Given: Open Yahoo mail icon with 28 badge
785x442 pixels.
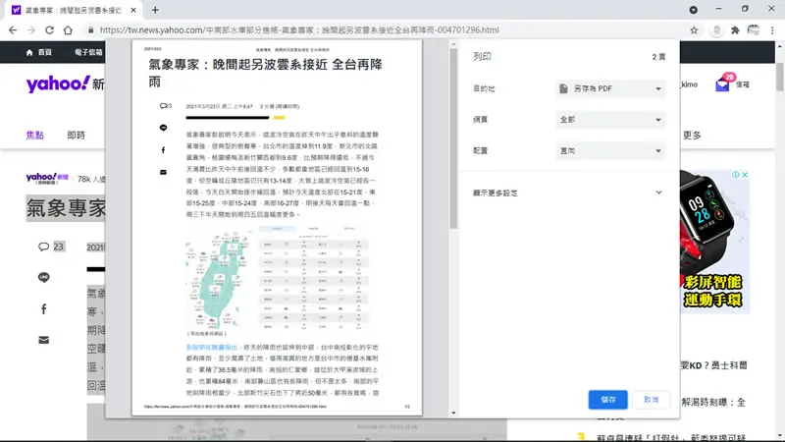Looking at the screenshot, I should click(x=722, y=84).
